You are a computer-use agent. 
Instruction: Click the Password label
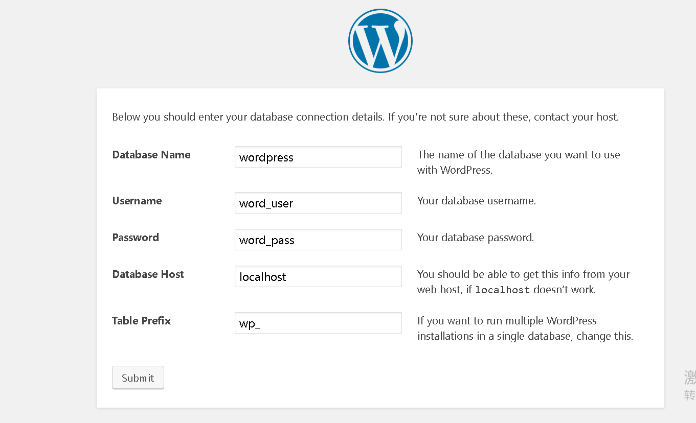136,238
